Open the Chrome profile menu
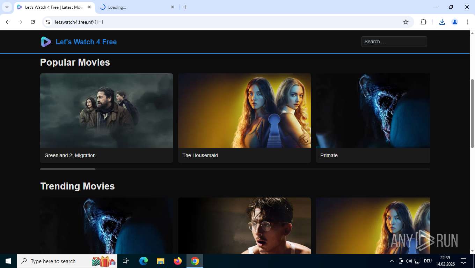Image resolution: width=475 pixels, height=268 pixels. [x=455, y=22]
